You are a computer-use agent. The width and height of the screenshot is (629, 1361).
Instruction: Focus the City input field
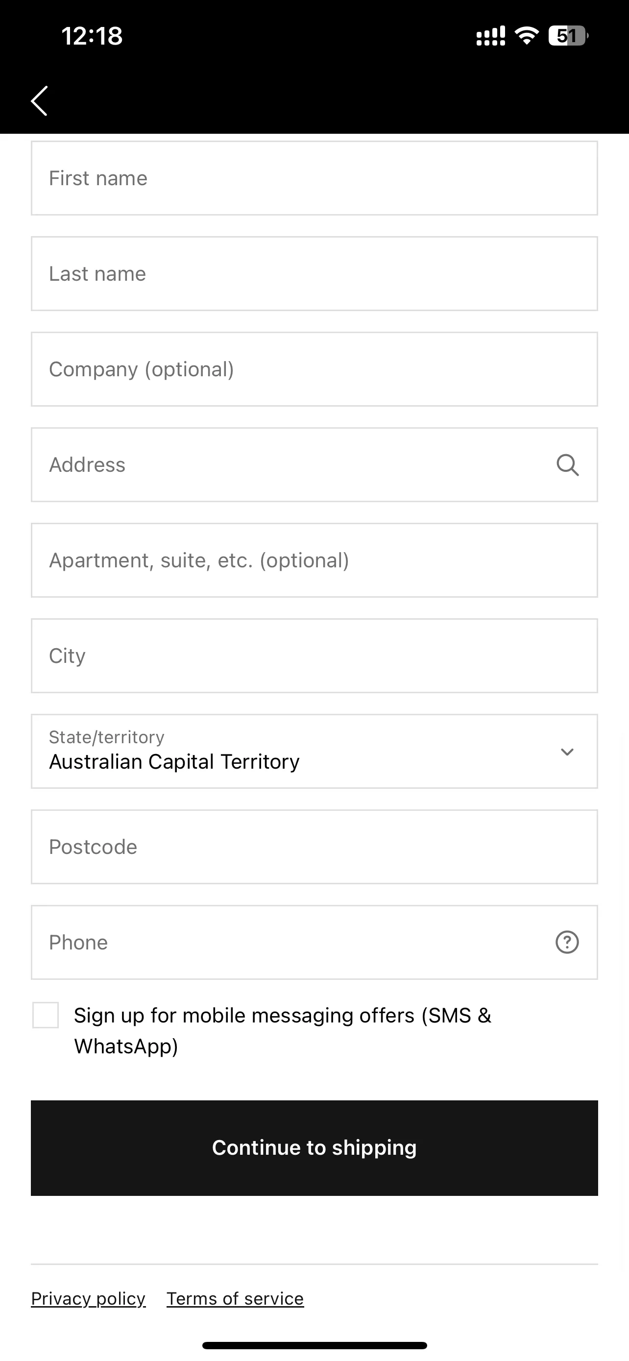(x=314, y=656)
